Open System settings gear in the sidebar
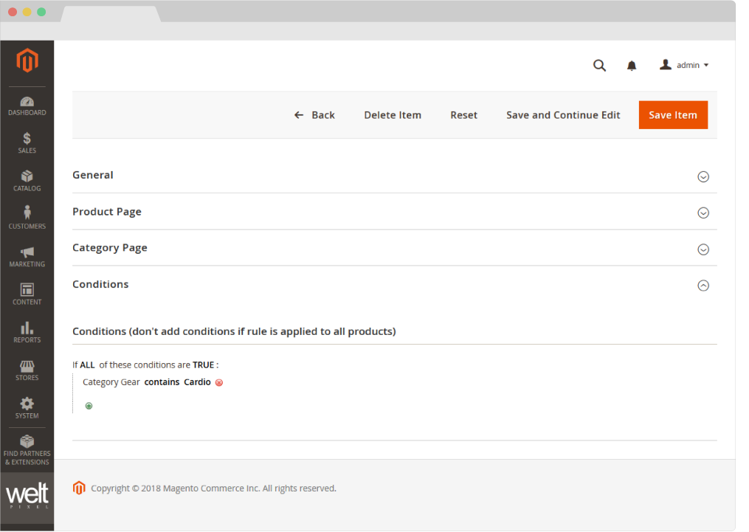The image size is (749, 532). tap(27, 408)
